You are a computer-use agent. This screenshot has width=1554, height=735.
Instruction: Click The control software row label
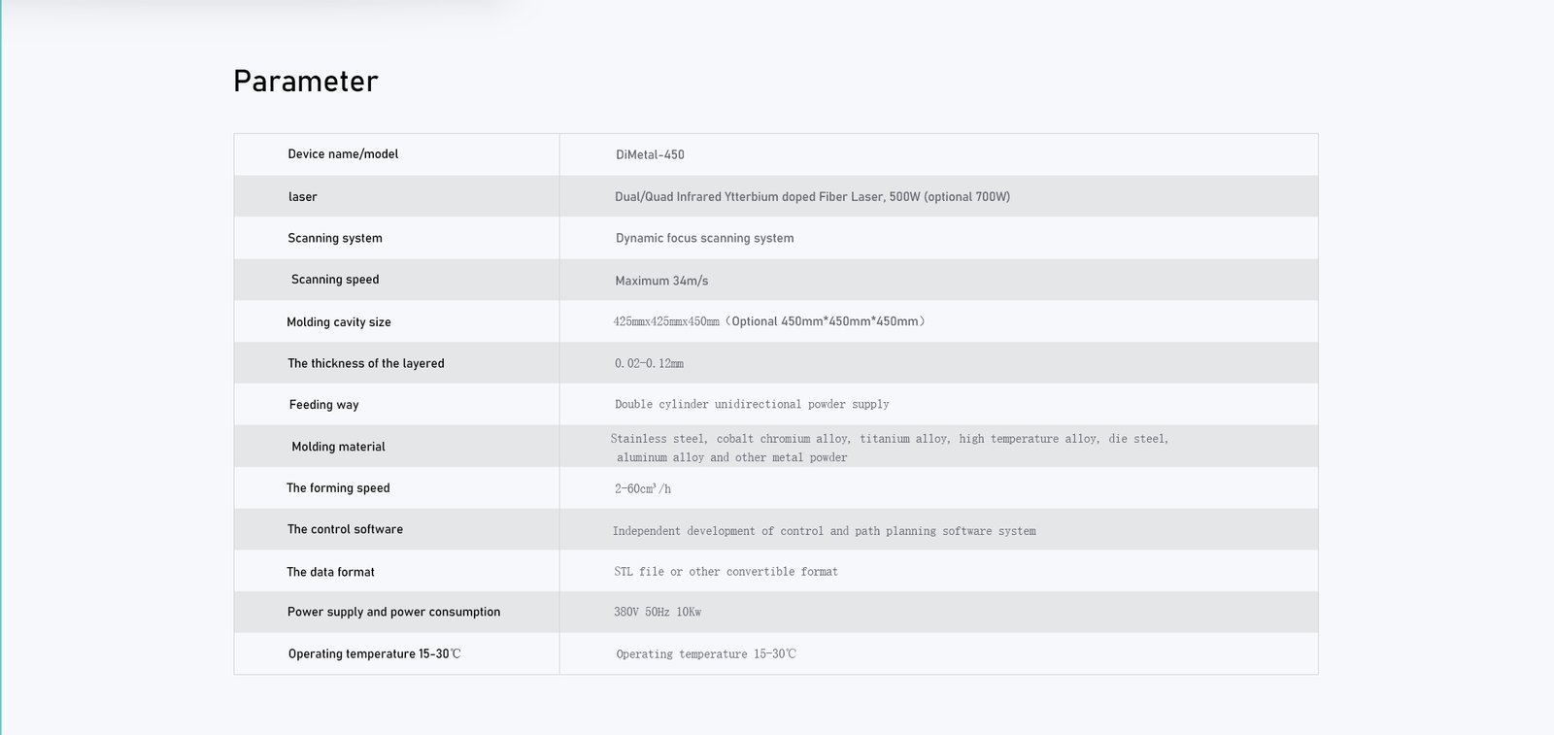345,530
